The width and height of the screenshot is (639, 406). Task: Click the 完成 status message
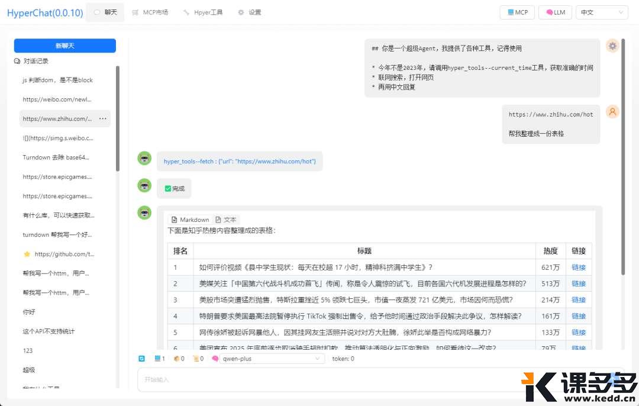(175, 188)
